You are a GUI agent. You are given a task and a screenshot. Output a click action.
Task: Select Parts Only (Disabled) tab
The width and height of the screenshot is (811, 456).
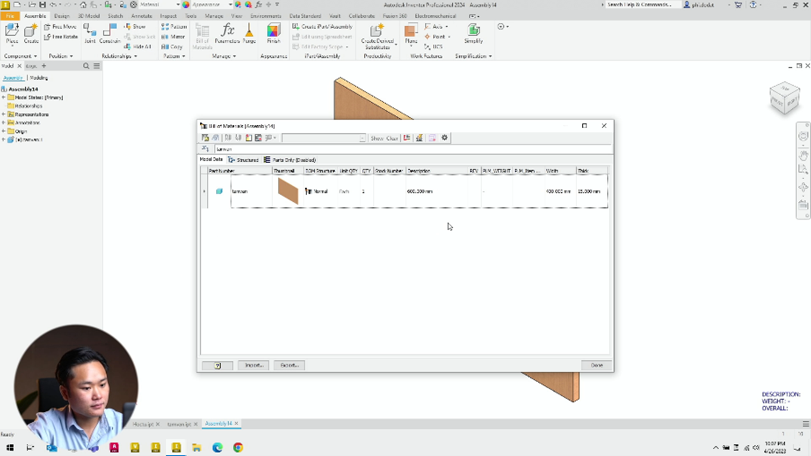pyautogui.click(x=290, y=160)
